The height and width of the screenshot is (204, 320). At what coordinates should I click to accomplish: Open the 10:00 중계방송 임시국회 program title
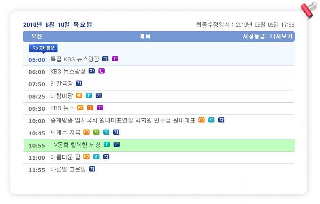tap(123, 120)
